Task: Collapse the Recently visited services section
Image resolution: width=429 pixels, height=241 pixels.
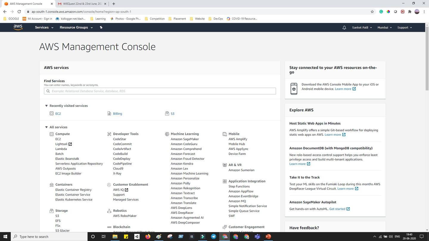Action: pos(46,106)
